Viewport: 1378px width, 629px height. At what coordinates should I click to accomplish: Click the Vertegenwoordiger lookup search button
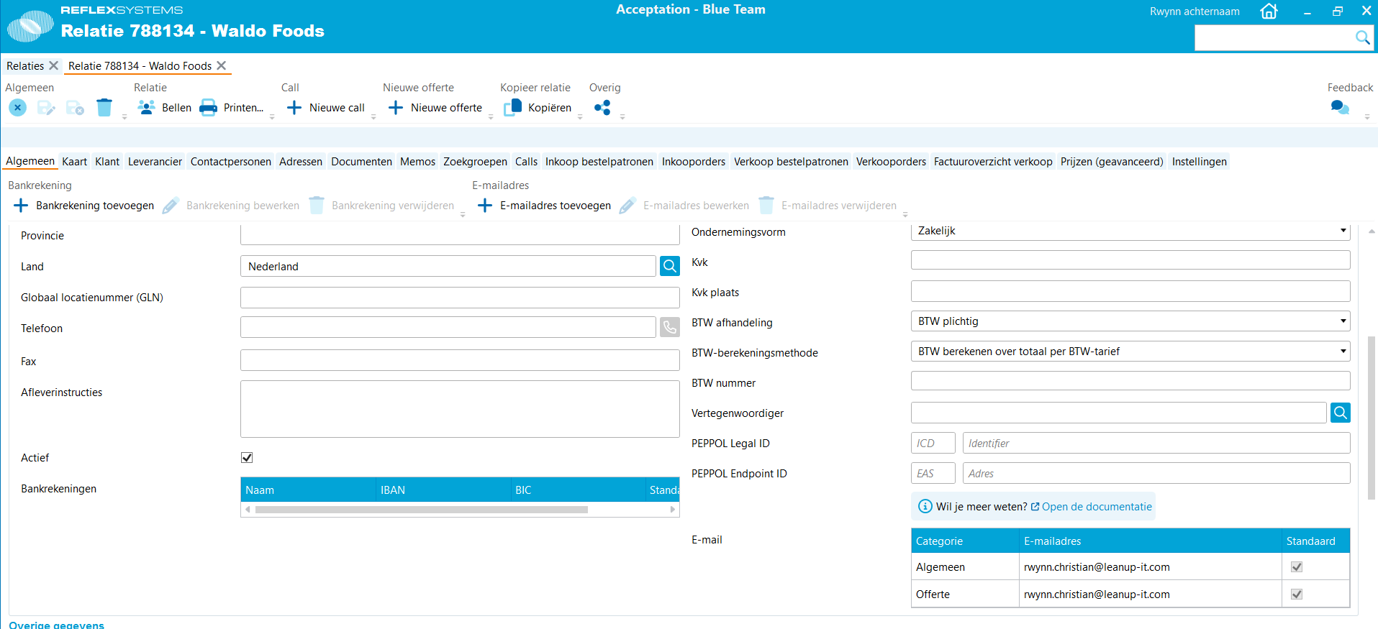click(1341, 413)
